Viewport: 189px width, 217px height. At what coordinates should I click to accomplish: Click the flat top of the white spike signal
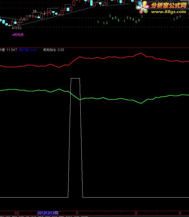pyautogui.click(x=75, y=78)
